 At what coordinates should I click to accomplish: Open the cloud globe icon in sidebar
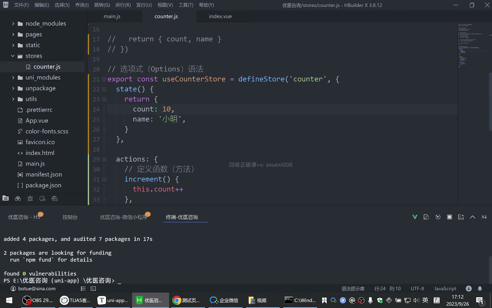(55, 198)
